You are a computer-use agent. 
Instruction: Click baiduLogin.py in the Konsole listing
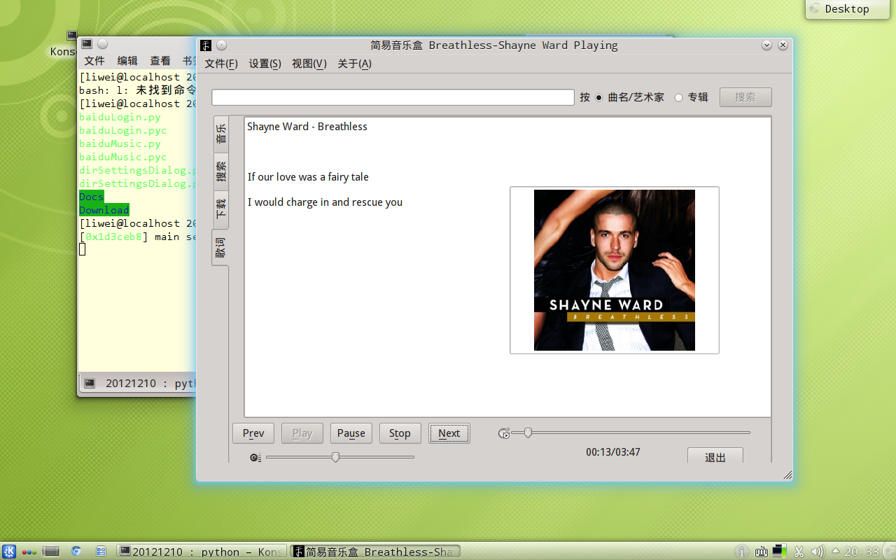(x=120, y=118)
